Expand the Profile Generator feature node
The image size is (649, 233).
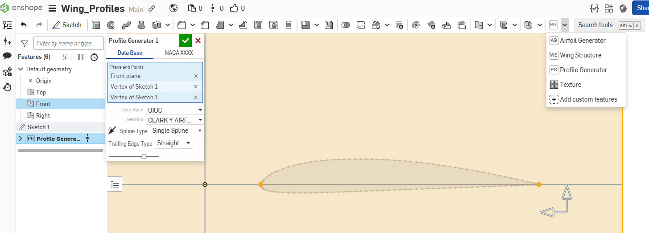(x=21, y=139)
